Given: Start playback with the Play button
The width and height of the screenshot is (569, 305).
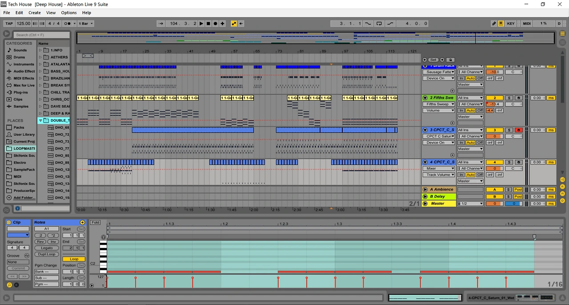Looking at the screenshot, I should (x=201, y=24).
